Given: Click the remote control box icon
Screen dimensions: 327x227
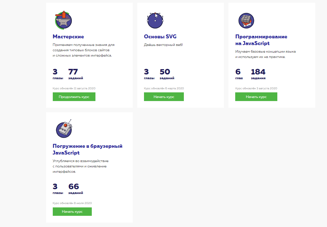Looking at the screenshot, I should click(64, 129).
